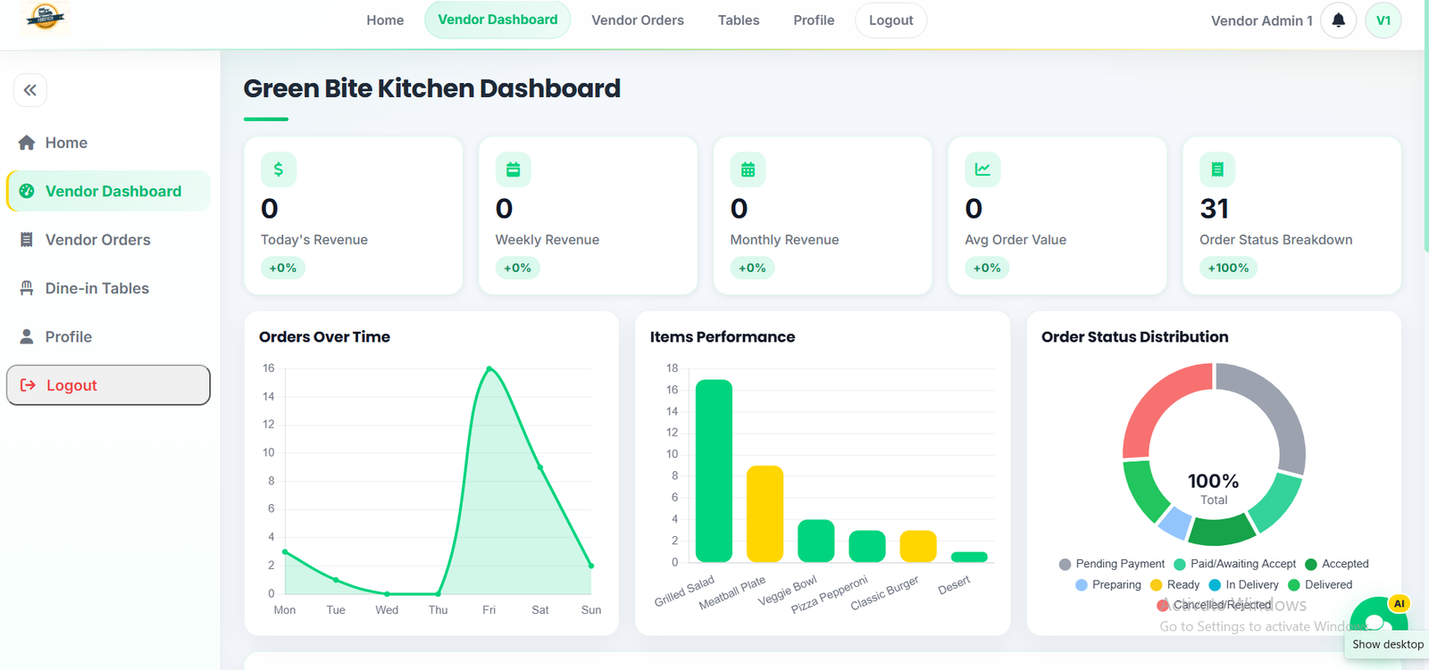Open Vendor Orders label in the sidebar
The width and height of the screenshot is (1429, 670).
point(98,240)
